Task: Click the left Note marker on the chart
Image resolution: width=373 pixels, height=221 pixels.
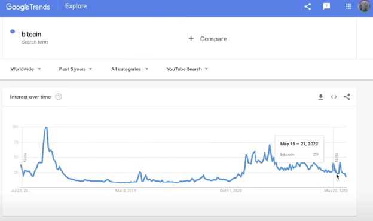Action: tap(25, 157)
